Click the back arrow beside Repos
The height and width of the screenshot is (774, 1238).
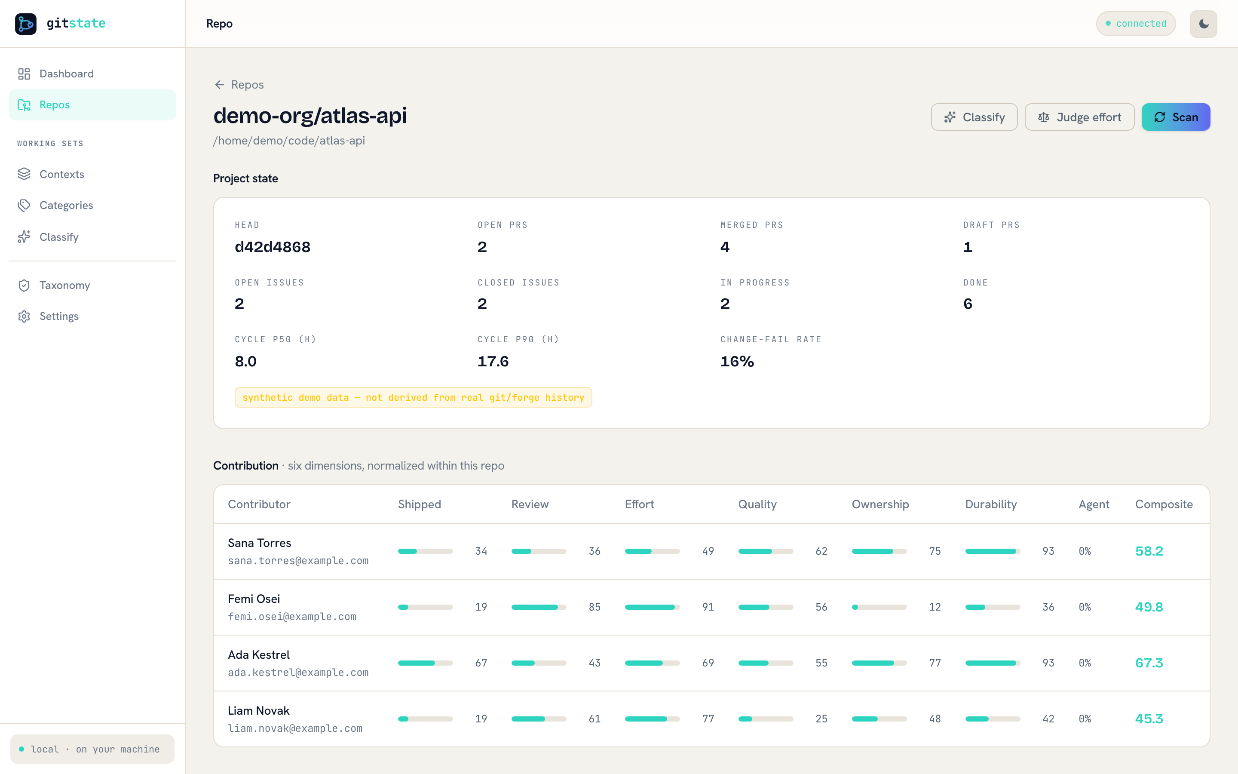click(220, 84)
